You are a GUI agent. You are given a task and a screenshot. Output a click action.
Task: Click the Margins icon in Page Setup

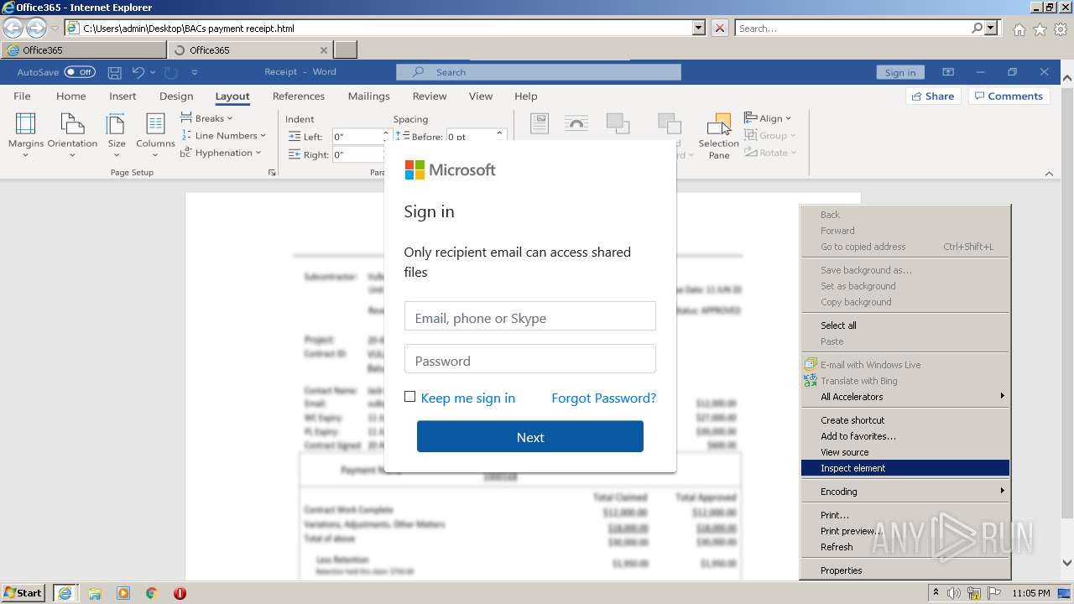26,125
